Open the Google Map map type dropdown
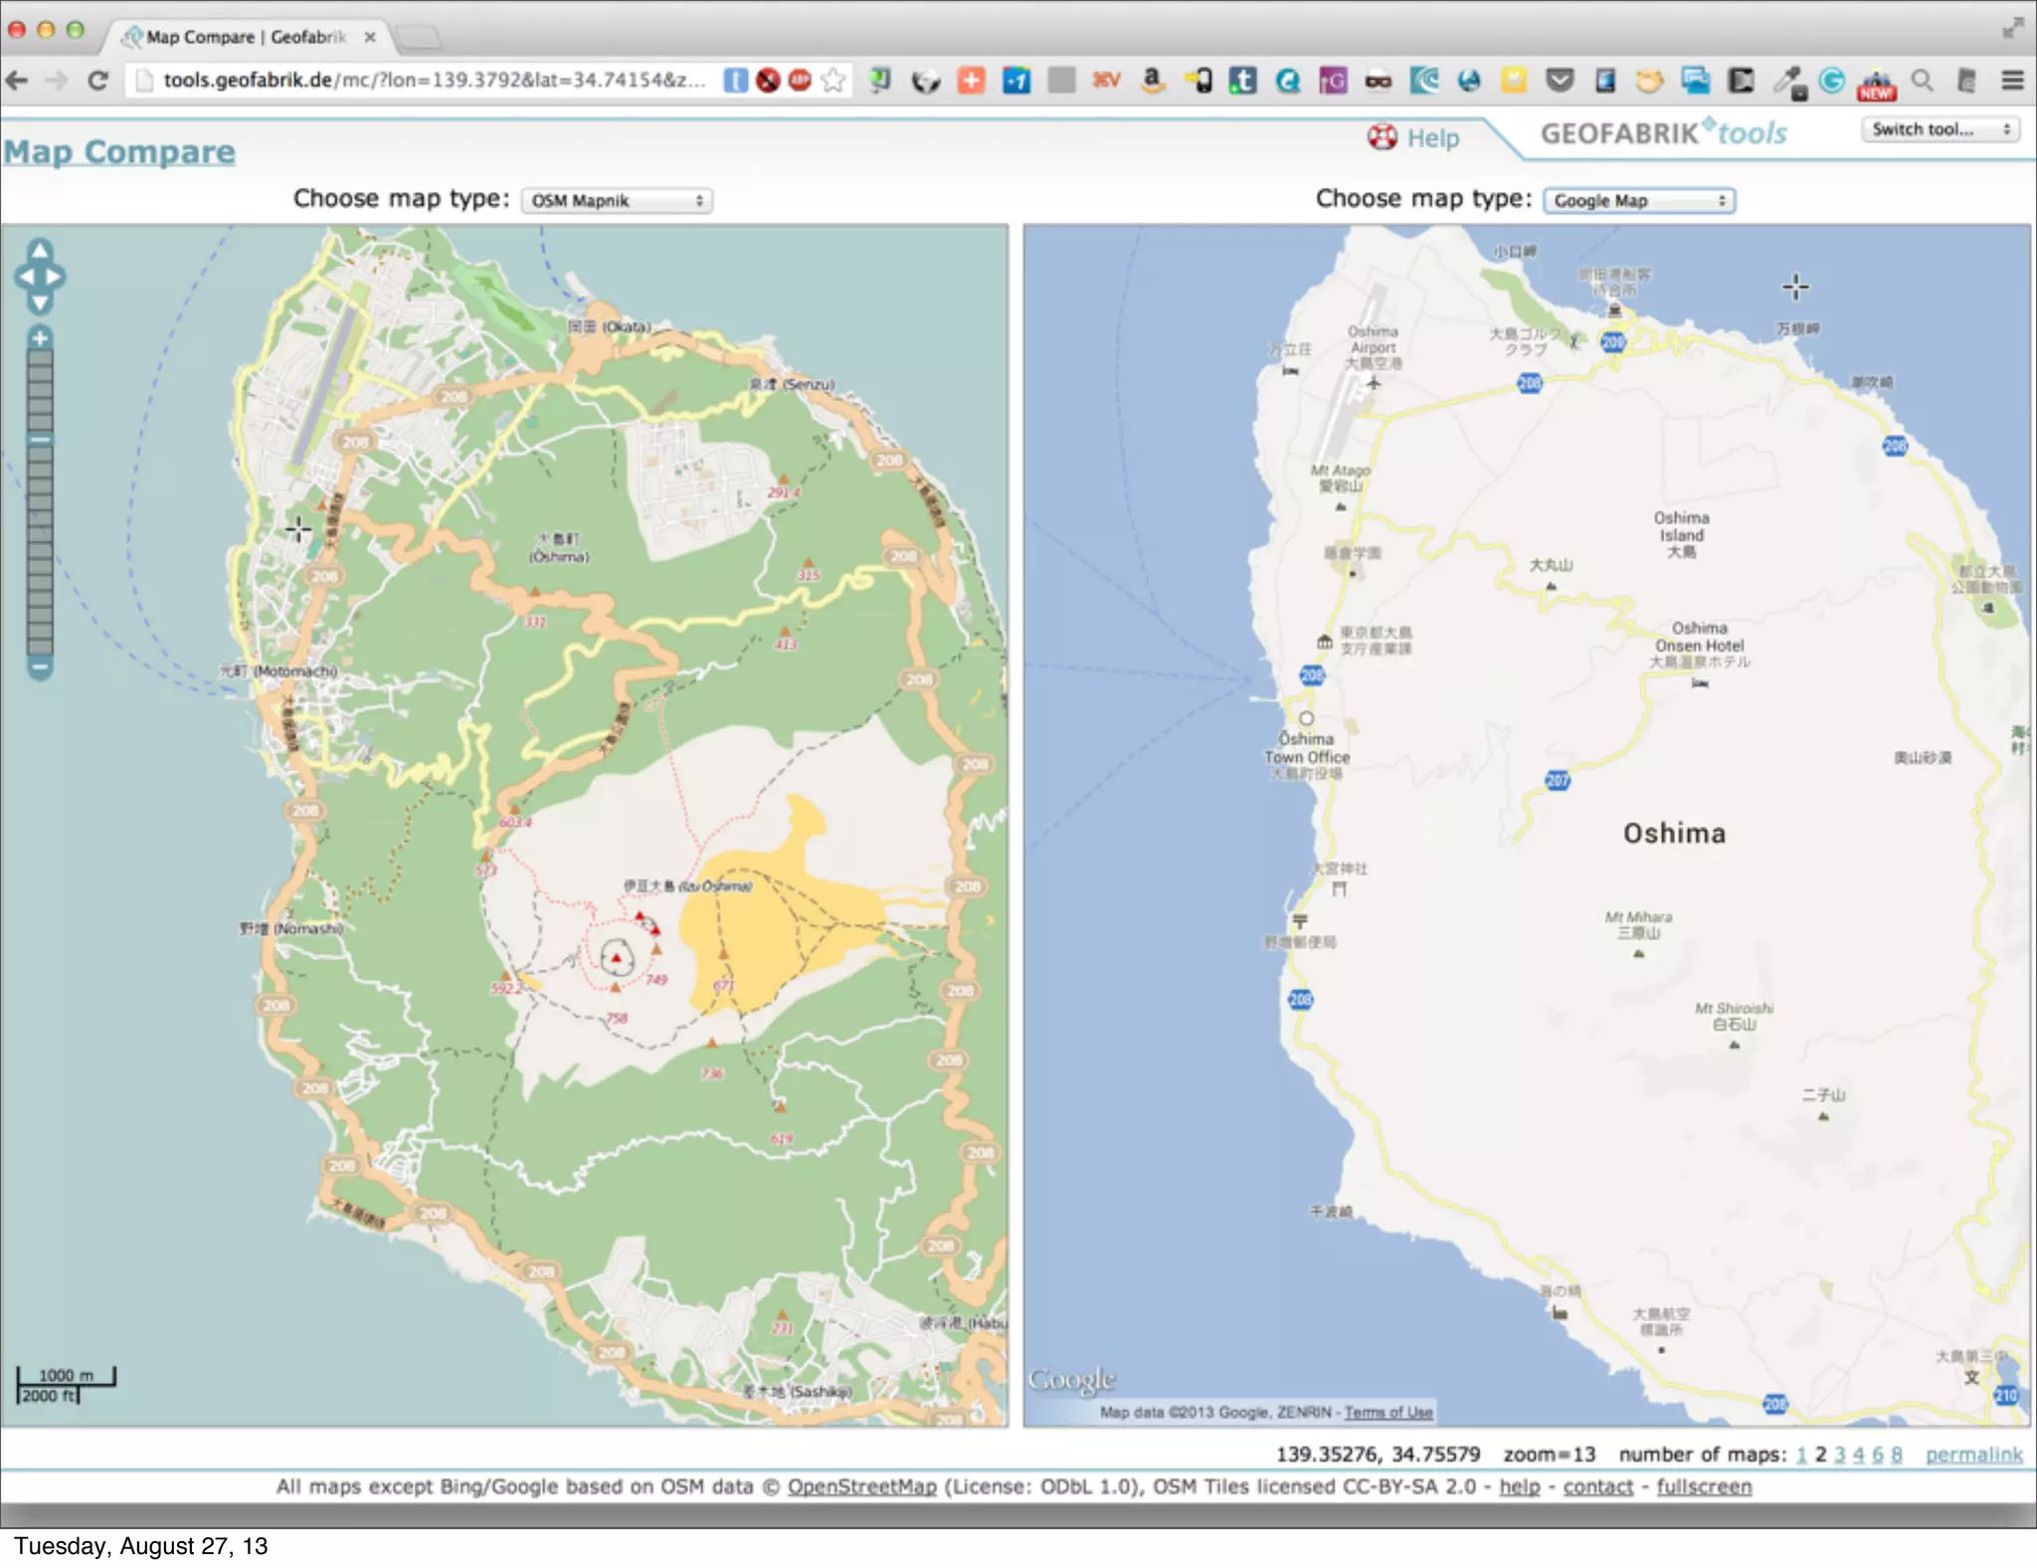2037x1568 pixels. [1638, 201]
